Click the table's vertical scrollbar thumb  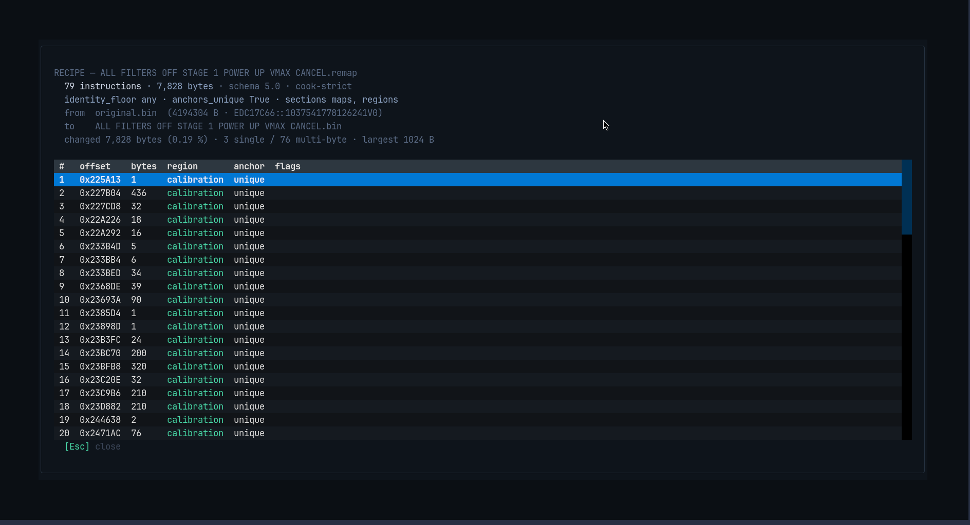tap(906, 197)
